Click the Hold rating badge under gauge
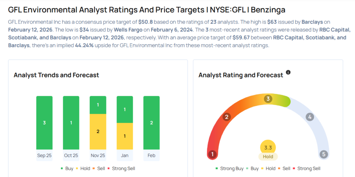This screenshot has height=177, width=355. click(268, 157)
